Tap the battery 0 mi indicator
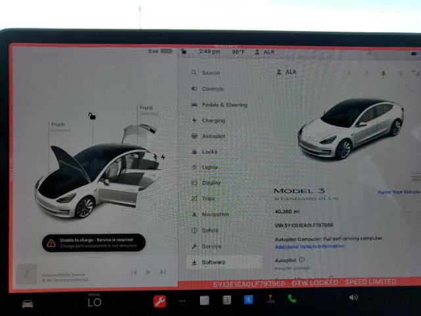421x316 pixels. (x=161, y=51)
